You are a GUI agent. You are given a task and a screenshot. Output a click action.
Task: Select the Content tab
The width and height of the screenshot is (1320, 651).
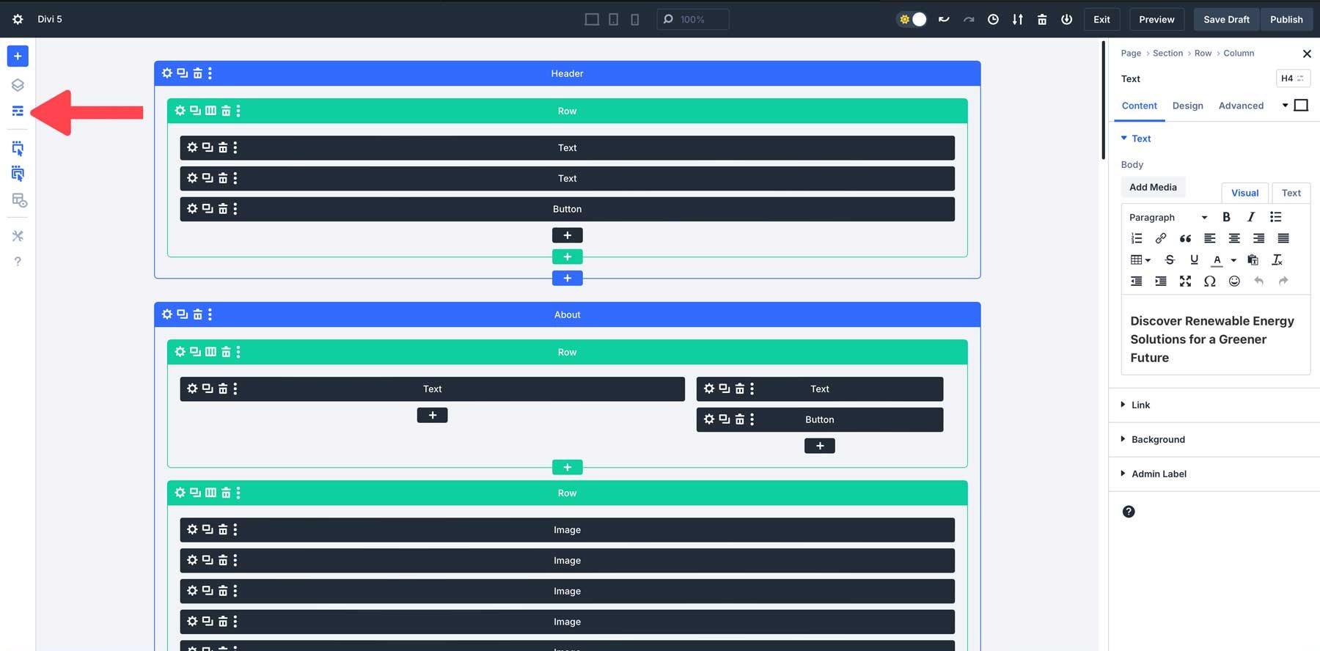click(1139, 106)
